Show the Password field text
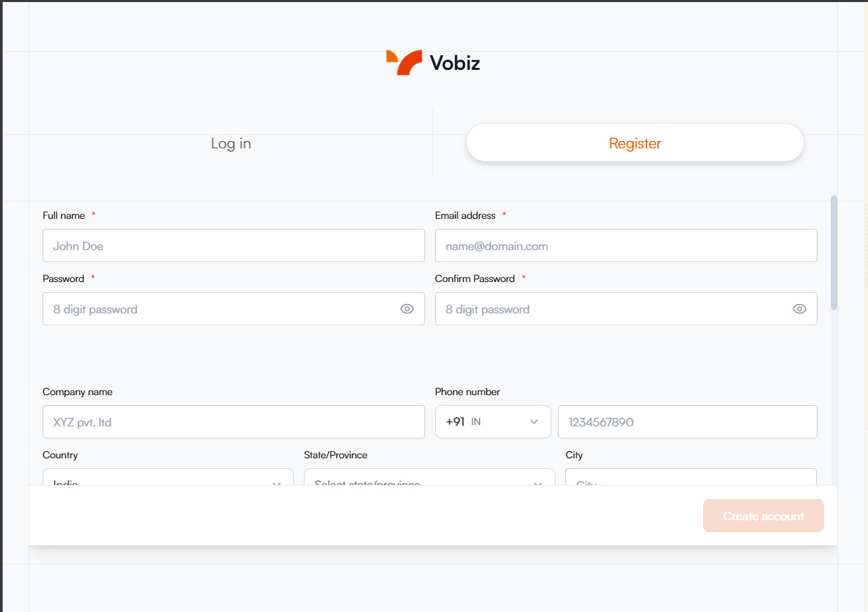The width and height of the screenshot is (868, 612). coord(407,309)
